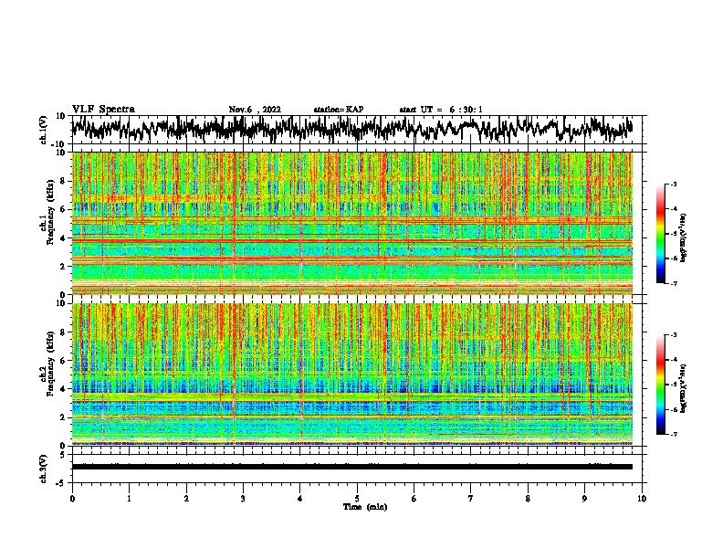The image size is (723, 559).
Task: Select the date text "Nov.6 , 2022"
Action: pos(255,110)
